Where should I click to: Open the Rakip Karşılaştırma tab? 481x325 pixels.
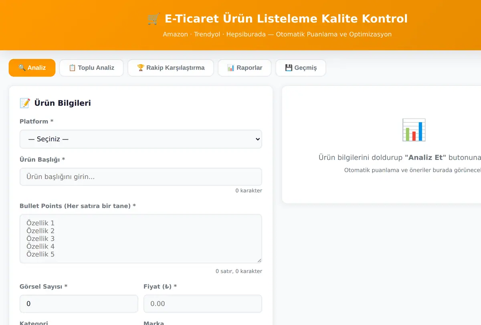coord(171,68)
